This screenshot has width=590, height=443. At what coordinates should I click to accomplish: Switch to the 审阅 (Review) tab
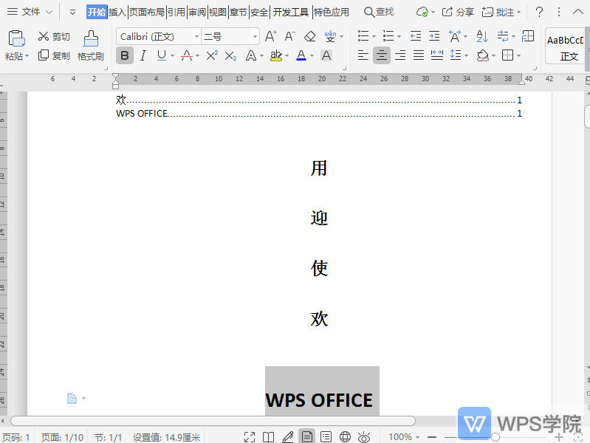pyautogui.click(x=197, y=12)
